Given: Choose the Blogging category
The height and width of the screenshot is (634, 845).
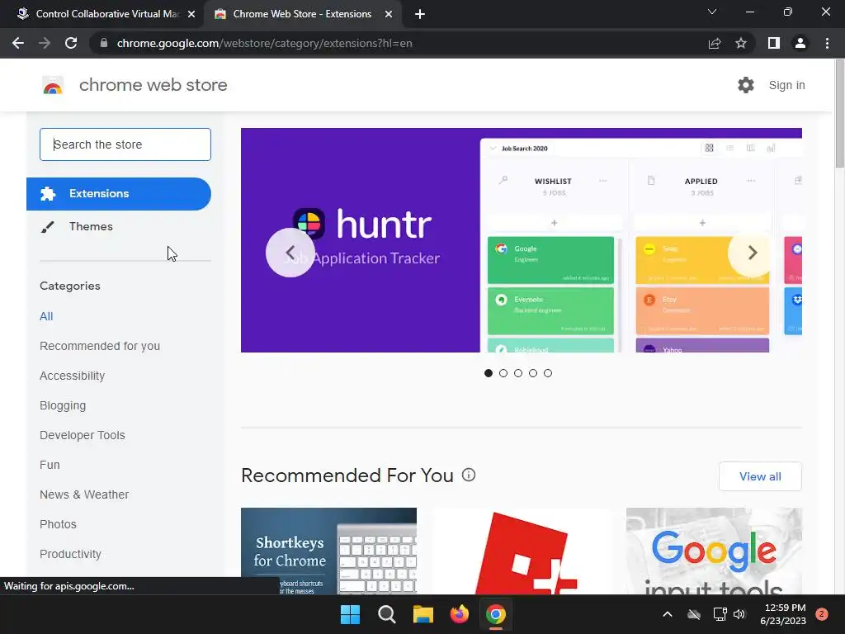Looking at the screenshot, I should 63,405.
